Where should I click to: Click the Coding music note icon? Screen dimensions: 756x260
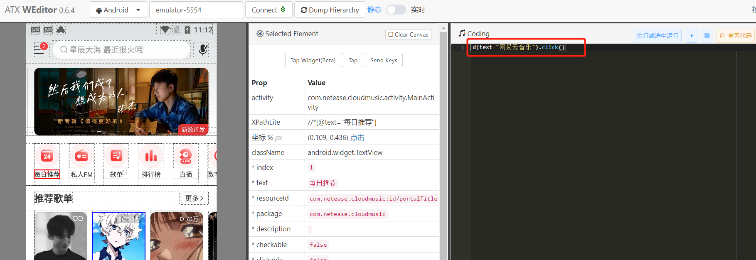(462, 33)
